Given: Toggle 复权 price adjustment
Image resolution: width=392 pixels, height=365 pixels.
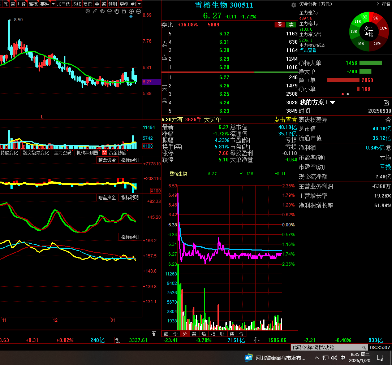Looking at the screenshot, I should [88, 4].
